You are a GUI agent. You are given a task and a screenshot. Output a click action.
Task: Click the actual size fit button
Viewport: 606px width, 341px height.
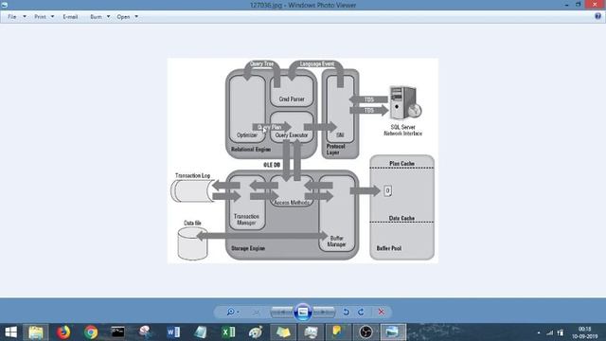[256, 312]
